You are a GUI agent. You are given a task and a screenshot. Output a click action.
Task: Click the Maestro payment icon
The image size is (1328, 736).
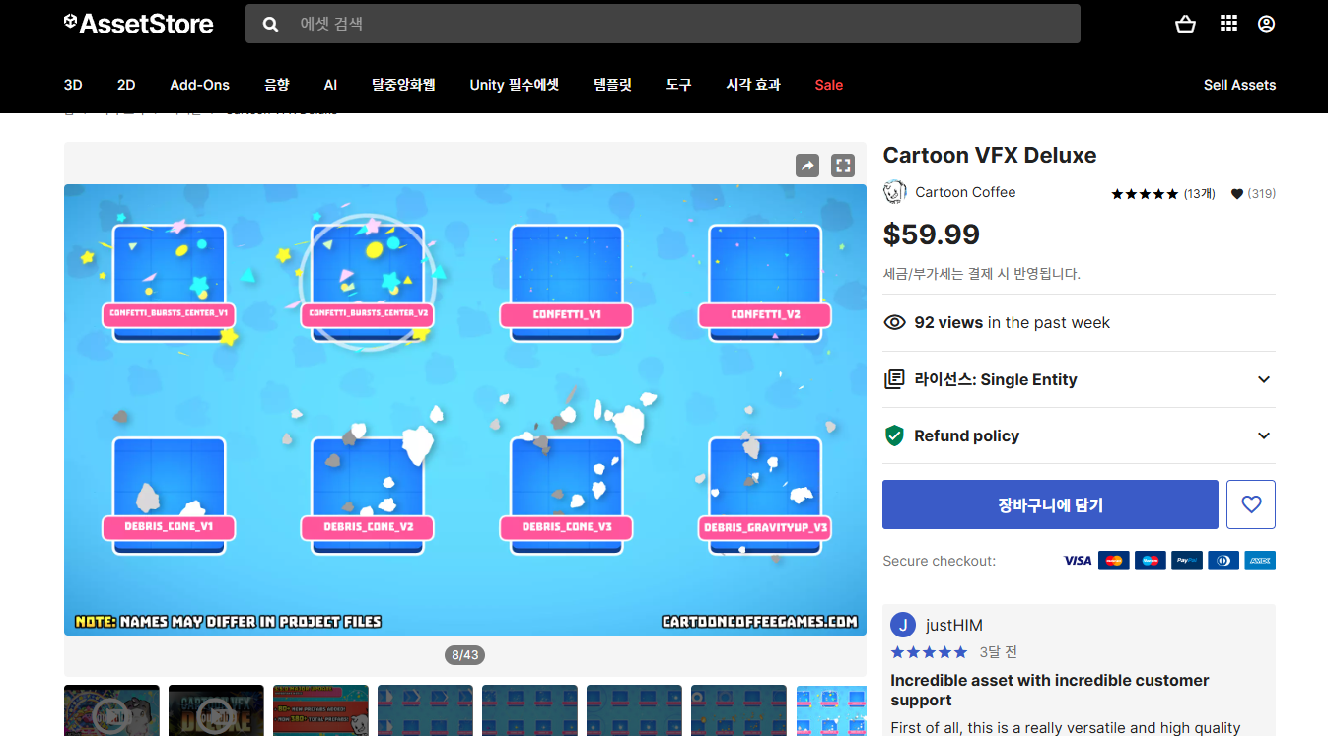coord(1151,561)
